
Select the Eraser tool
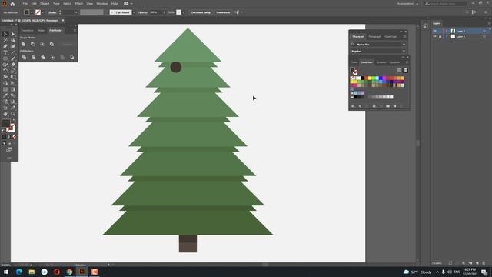13,65
